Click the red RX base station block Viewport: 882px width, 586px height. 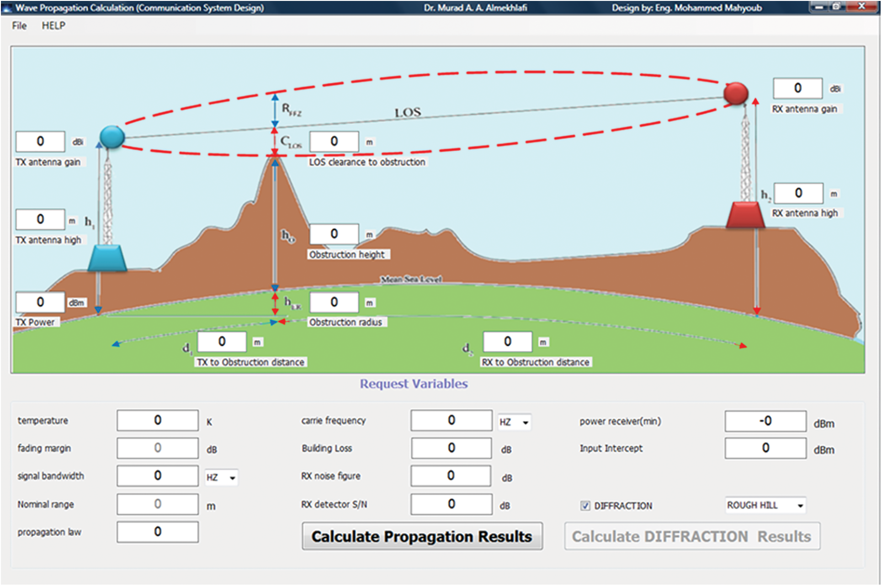[x=745, y=215]
